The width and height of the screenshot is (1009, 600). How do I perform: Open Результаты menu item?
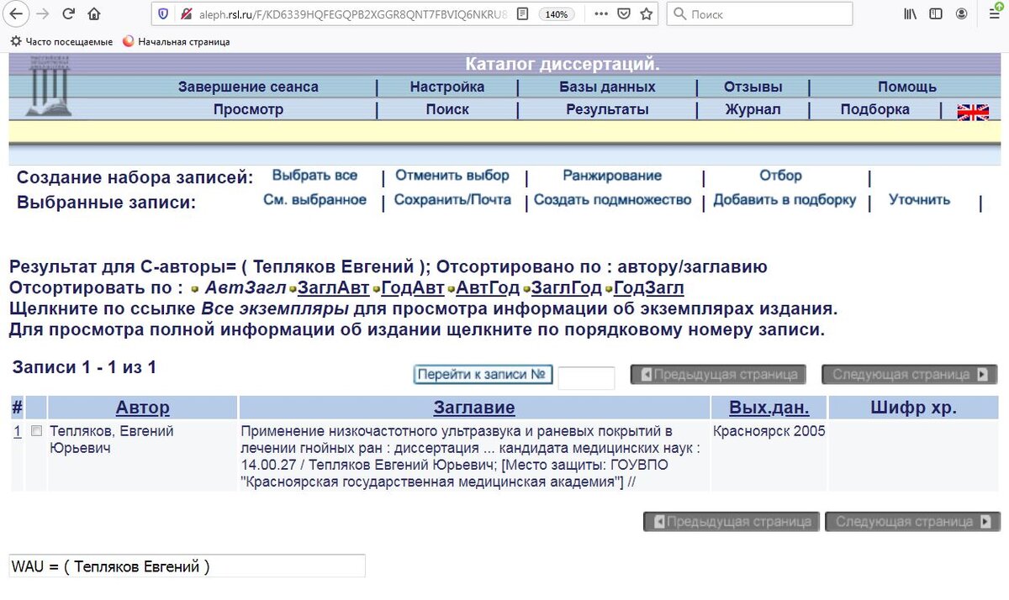607,109
